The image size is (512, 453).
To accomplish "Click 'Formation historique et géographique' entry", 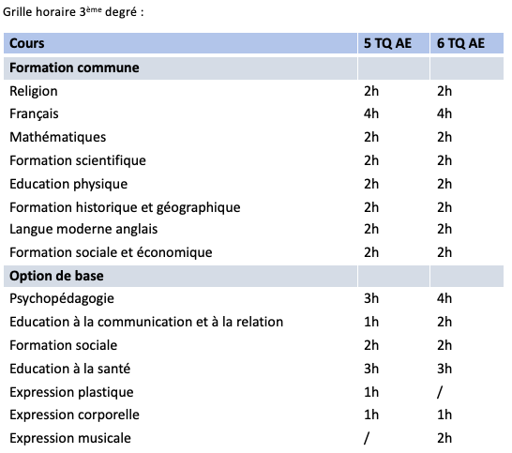I will click(125, 207).
